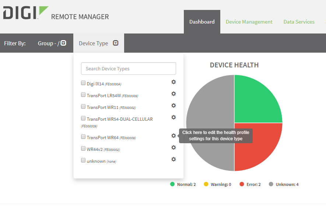Image resolution: width=326 pixels, height=208 pixels.
Task: Enable the TransPort WR54-DUAL-CELLULAR checkbox
Action: (x=83, y=119)
